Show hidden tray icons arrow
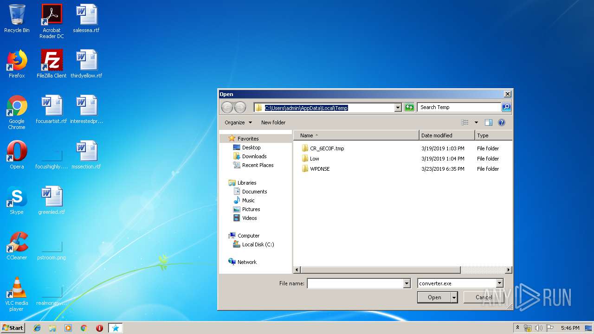The width and height of the screenshot is (594, 334). tap(517, 328)
